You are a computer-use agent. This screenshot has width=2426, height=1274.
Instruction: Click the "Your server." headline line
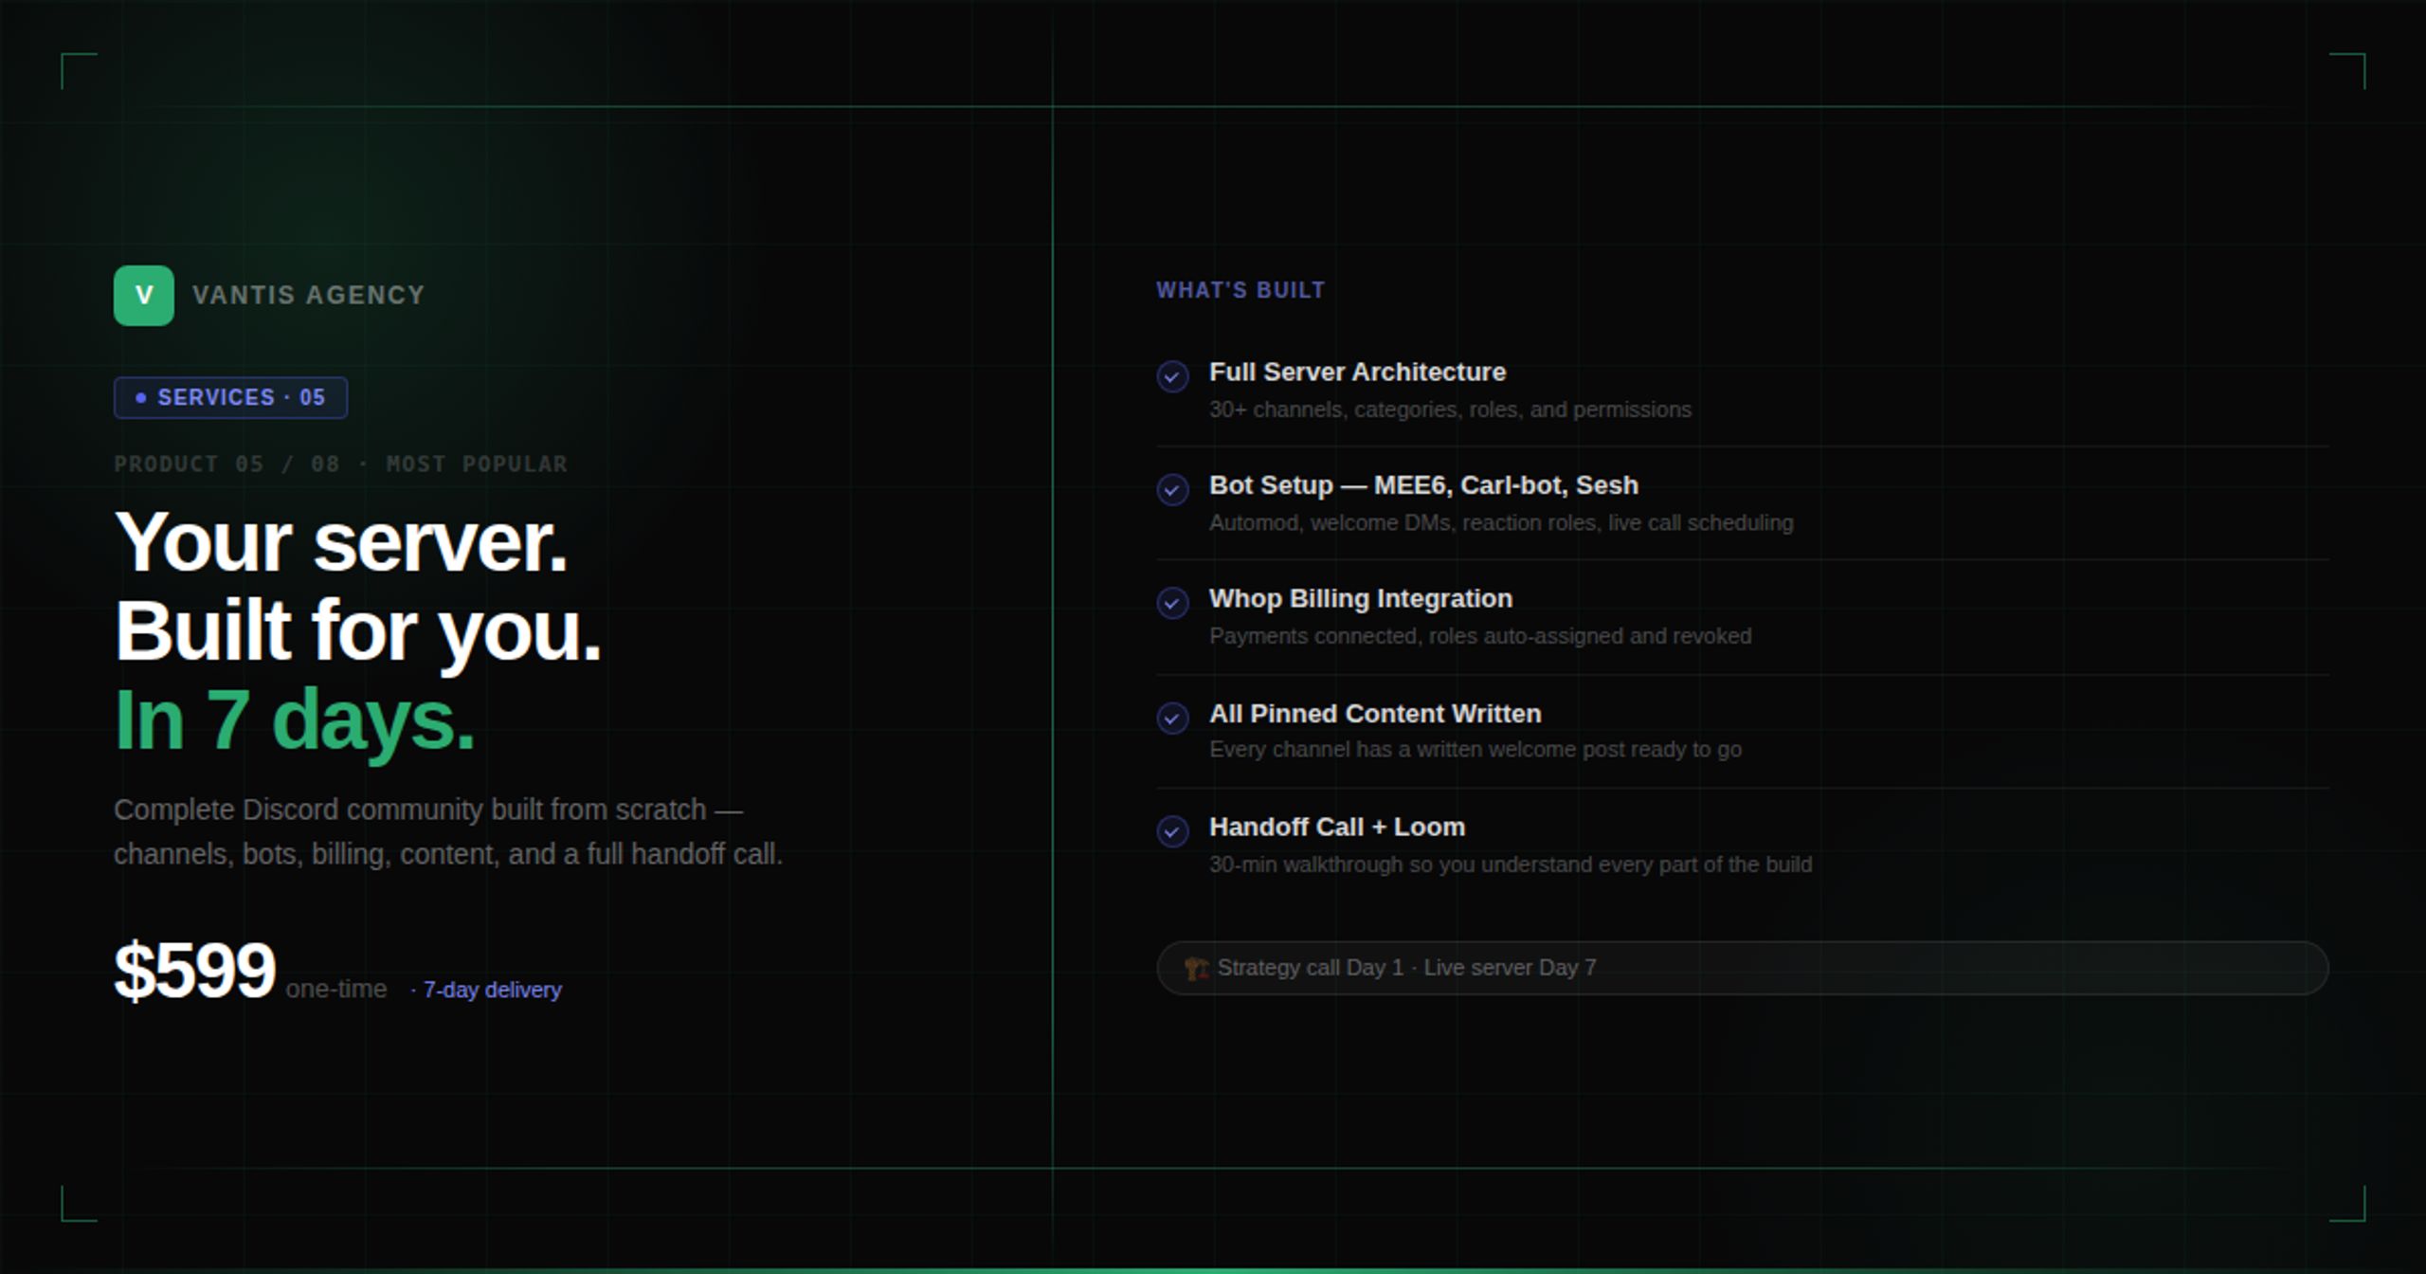click(x=341, y=543)
